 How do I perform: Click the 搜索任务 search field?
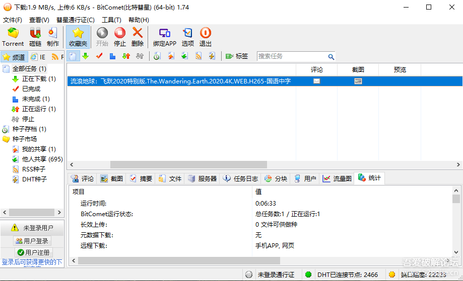pos(292,56)
